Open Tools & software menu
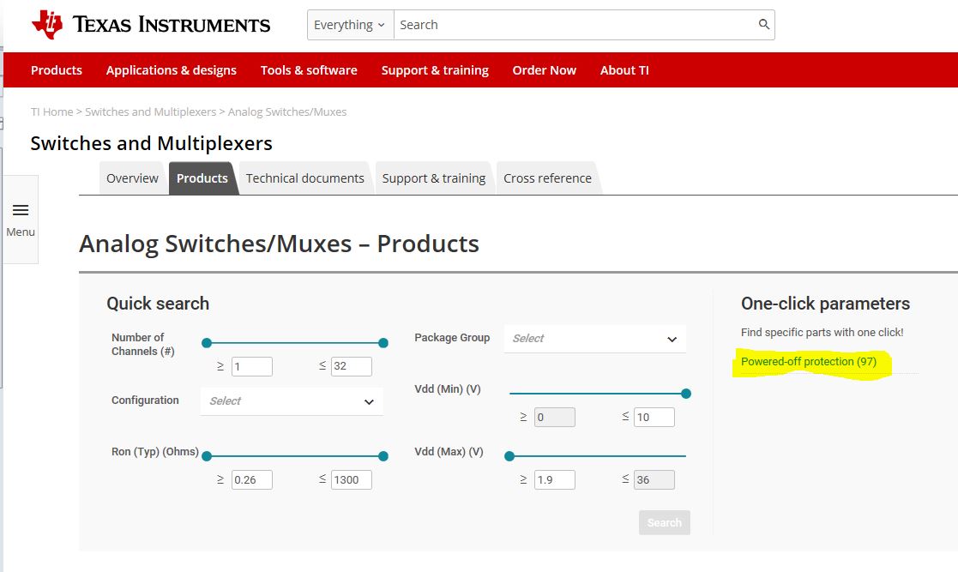The image size is (958, 572). pos(309,70)
